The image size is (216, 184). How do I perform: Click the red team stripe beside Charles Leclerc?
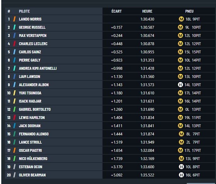[14, 44]
